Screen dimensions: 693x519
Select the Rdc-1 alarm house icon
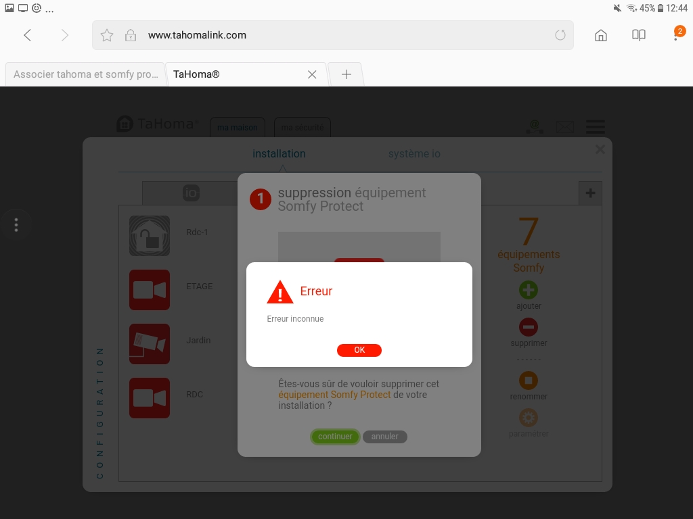(x=150, y=236)
